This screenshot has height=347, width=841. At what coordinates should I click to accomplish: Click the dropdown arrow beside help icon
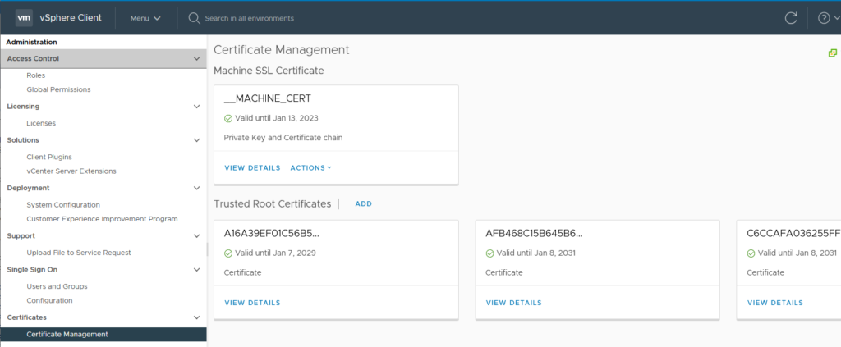click(837, 18)
